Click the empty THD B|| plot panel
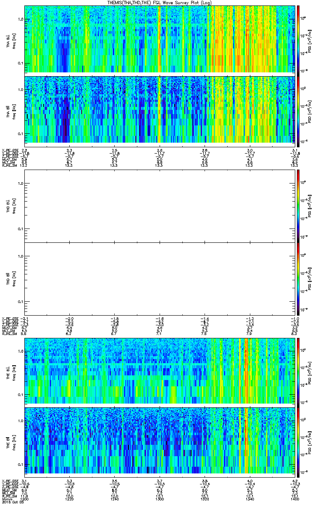This screenshot has height=505, width=315. (160, 279)
